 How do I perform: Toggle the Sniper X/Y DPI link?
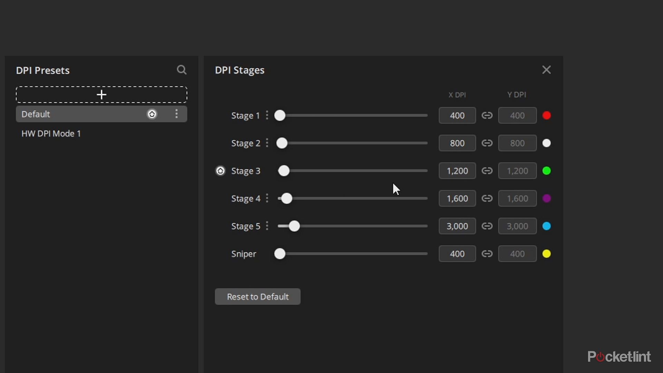[487, 254]
